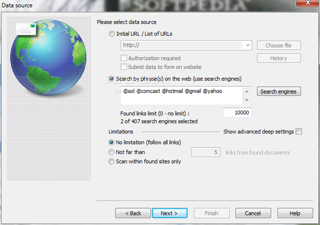Image resolution: width=320 pixels, height=225 pixels.
Task: Click the 'Limitations' section label
Action: [x=121, y=132]
